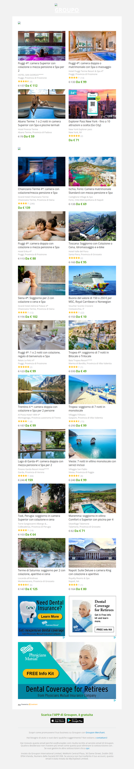
Task: Open the Ischia, Forio deal photo
Action: coord(92,171)
